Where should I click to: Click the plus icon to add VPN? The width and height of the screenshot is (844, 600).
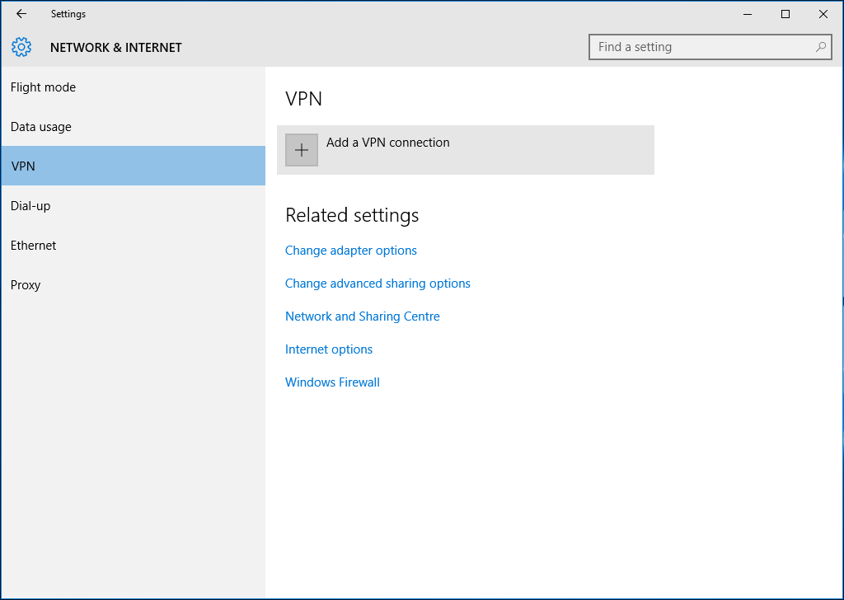(301, 149)
